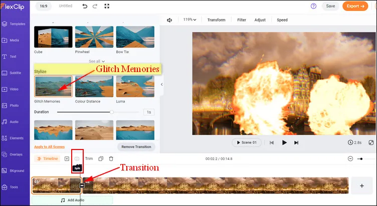Switch to the Timeline view tab
This screenshot has width=377, height=206.
(x=47, y=159)
